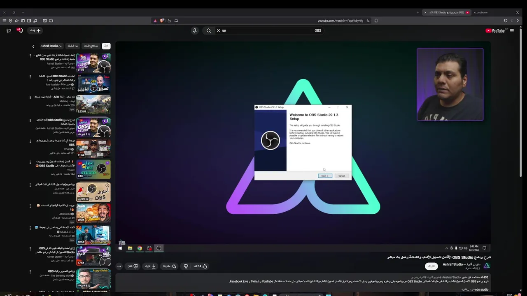527x296 pixels.
Task: Open the Younix 6:10 OBS settings thumbnail
Action: [x=93, y=169]
